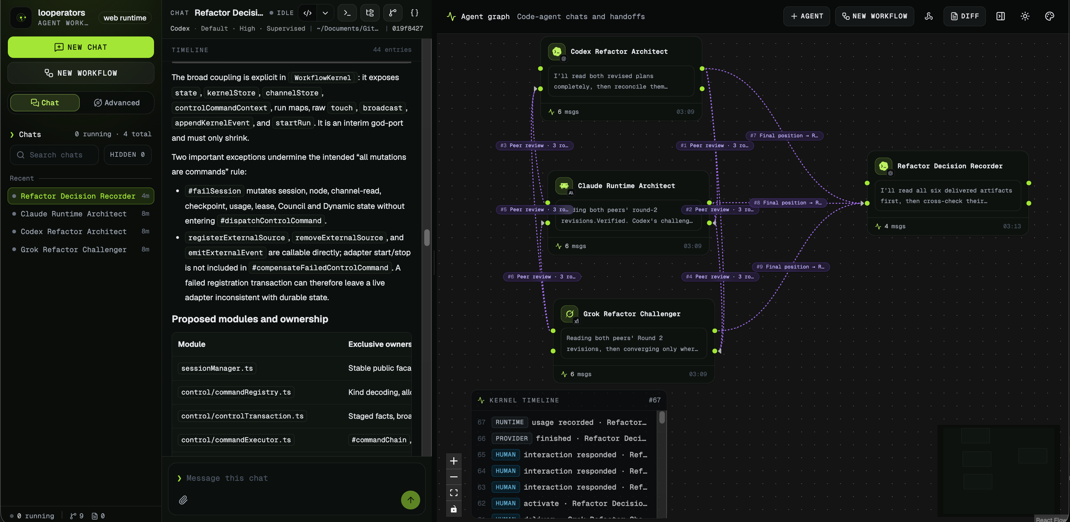
Task: Click the Agent graph pulse icon
Action: 451,17
